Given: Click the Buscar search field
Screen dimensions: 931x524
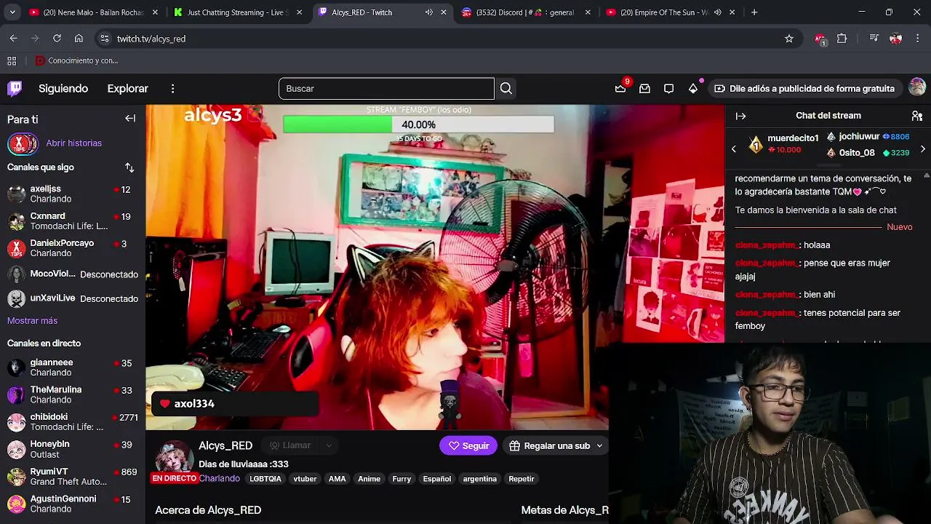Looking at the screenshot, I should (386, 89).
